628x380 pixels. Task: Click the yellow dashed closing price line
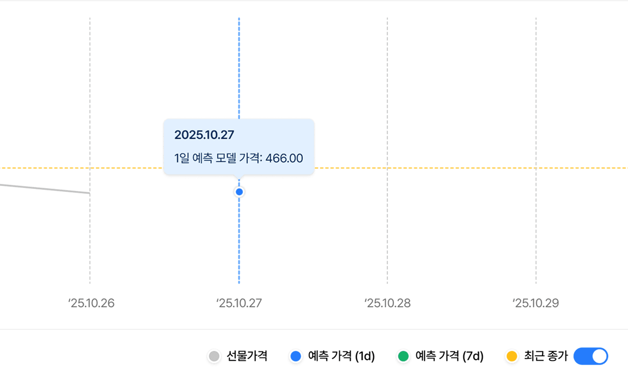(439, 168)
